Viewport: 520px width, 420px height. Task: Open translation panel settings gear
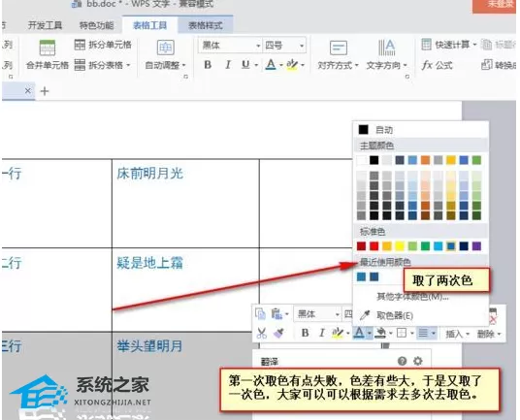(418, 361)
